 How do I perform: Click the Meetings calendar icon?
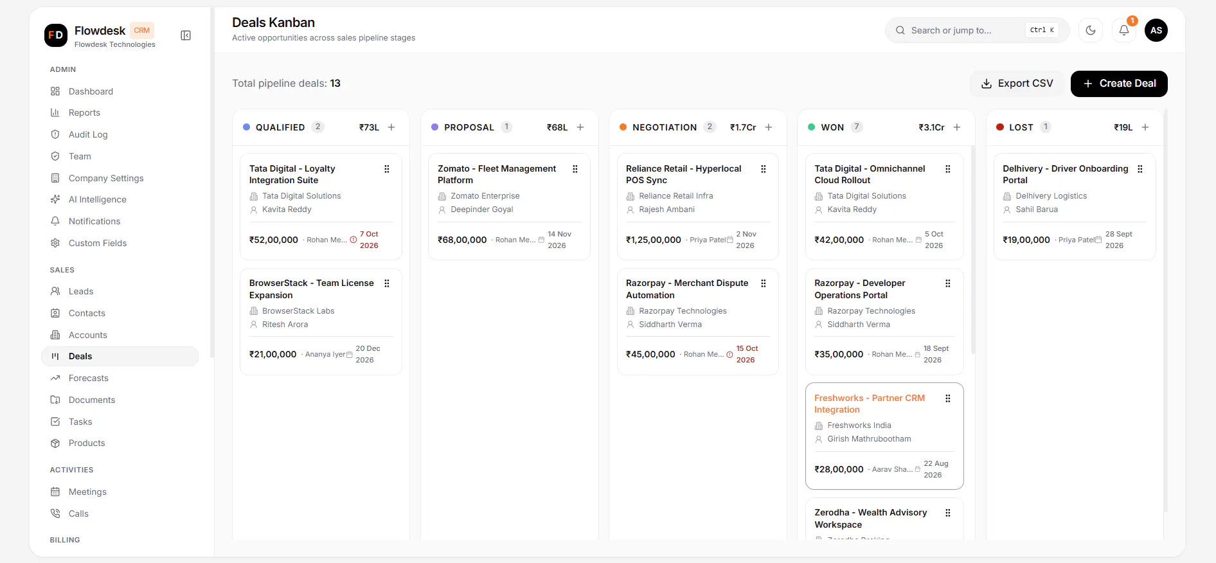pos(55,492)
